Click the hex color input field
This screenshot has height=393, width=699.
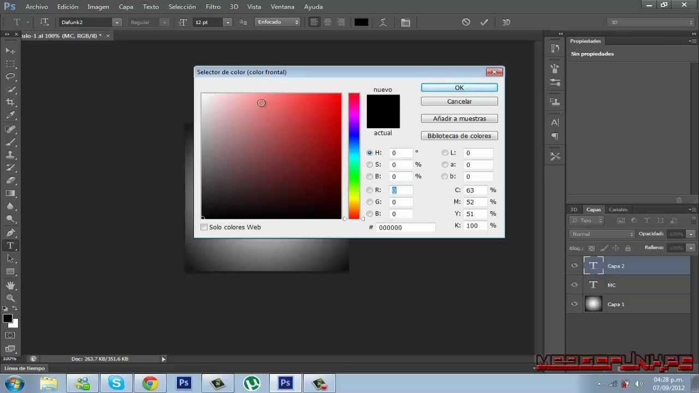406,228
